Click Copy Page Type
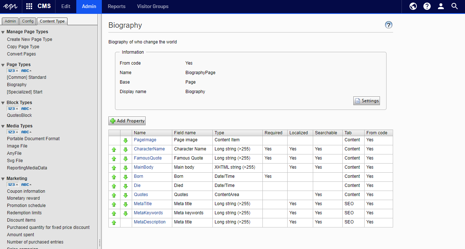465x249 pixels. [x=23, y=47]
